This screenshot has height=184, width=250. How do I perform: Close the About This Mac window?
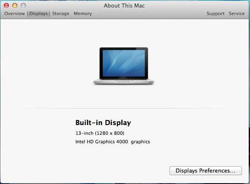[x=6, y=6]
